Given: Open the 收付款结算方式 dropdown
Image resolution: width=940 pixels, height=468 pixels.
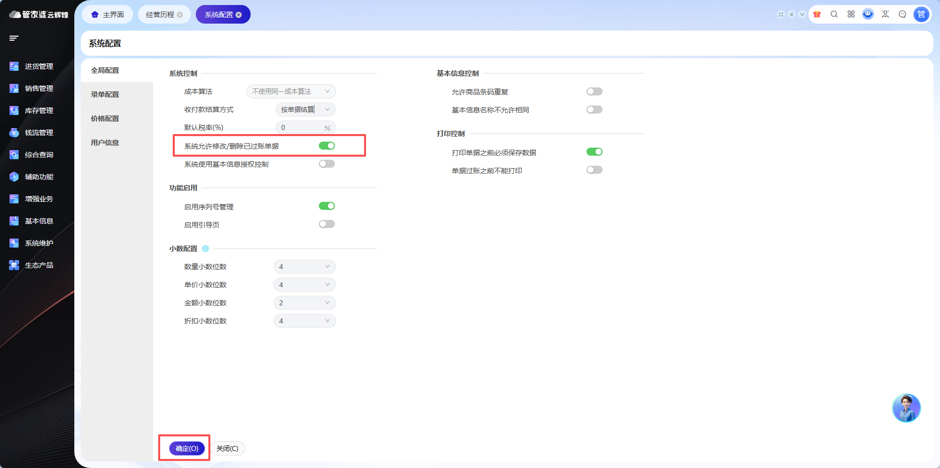Looking at the screenshot, I should (x=306, y=109).
